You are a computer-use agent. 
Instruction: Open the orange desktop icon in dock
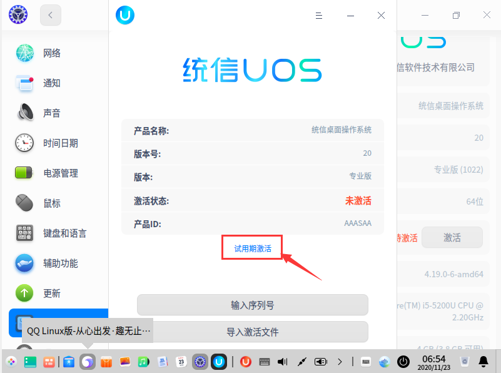point(49,362)
